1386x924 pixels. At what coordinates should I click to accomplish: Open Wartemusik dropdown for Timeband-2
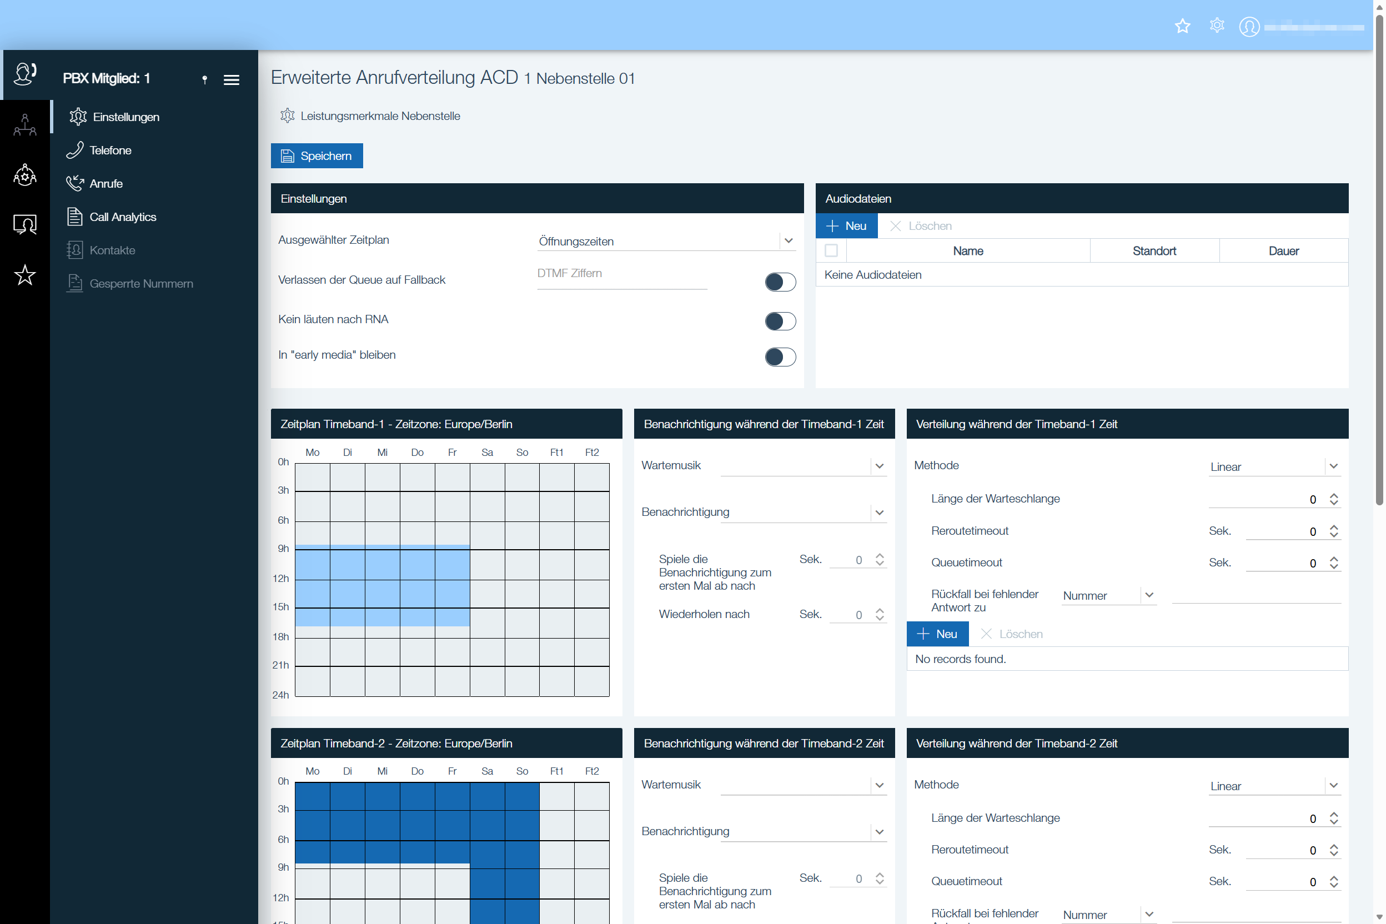[x=803, y=785]
